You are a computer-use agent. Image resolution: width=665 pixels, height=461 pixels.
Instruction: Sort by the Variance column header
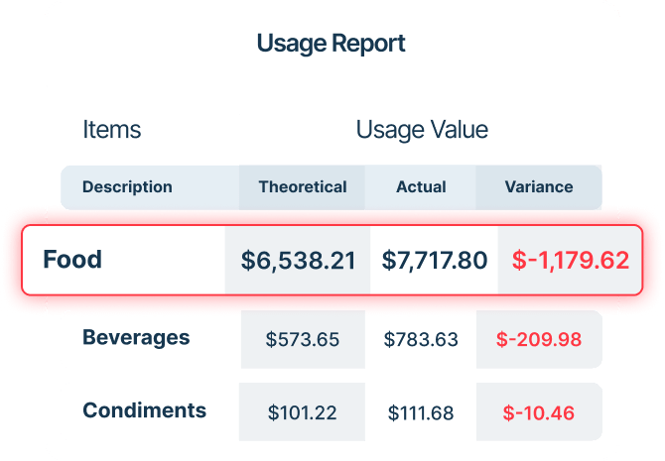click(x=539, y=186)
